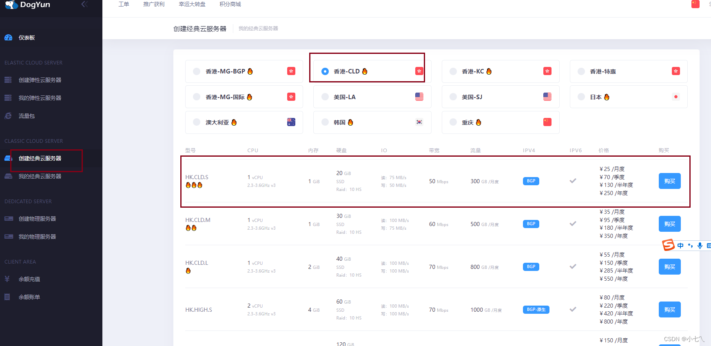Click the HK.CLD.M model name

pyautogui.click(x=198, y=220)
